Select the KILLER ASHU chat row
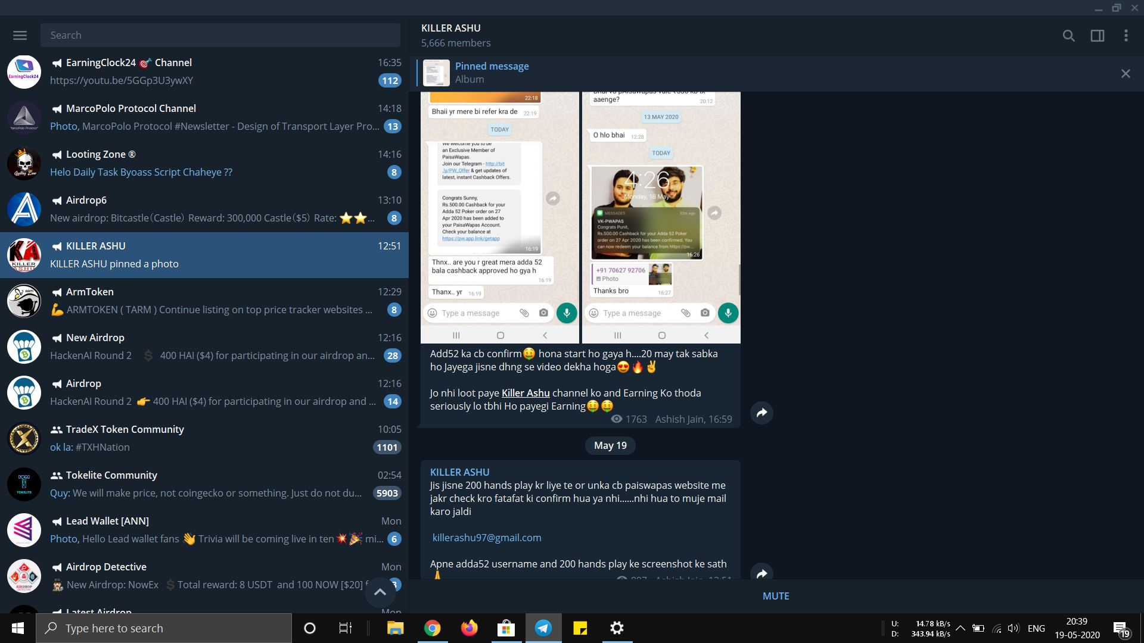The width and height of the screenshot is (1144, 643). click(x=204, y=255)
